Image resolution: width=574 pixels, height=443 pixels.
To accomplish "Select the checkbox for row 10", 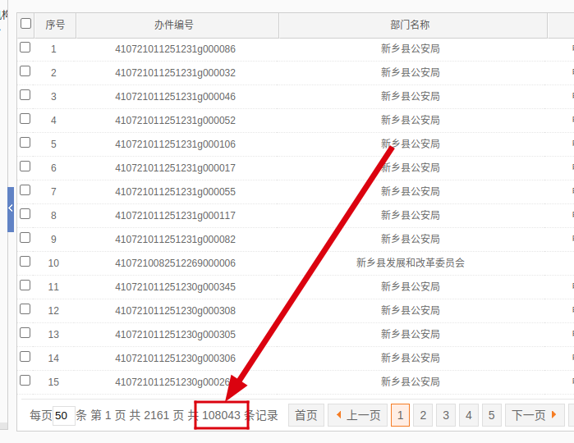I will pyautogui.click(x=25, y=262).
